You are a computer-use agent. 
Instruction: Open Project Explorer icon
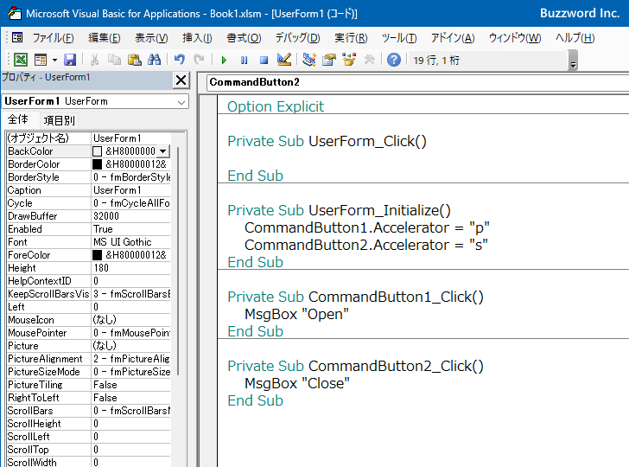[x=309, y=60]
